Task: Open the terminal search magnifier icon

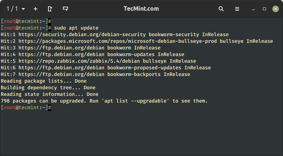Action: point(221,9)
